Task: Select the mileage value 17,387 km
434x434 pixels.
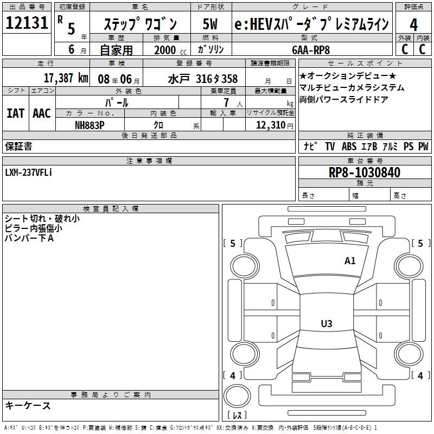Action: (66, 79)
